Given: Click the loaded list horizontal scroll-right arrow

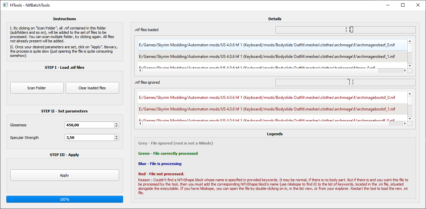Looking at the screenshot, I should coord(405,70).
